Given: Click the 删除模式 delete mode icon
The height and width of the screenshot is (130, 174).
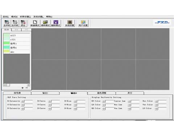Looking at the screenshot, I should (56, 23).
